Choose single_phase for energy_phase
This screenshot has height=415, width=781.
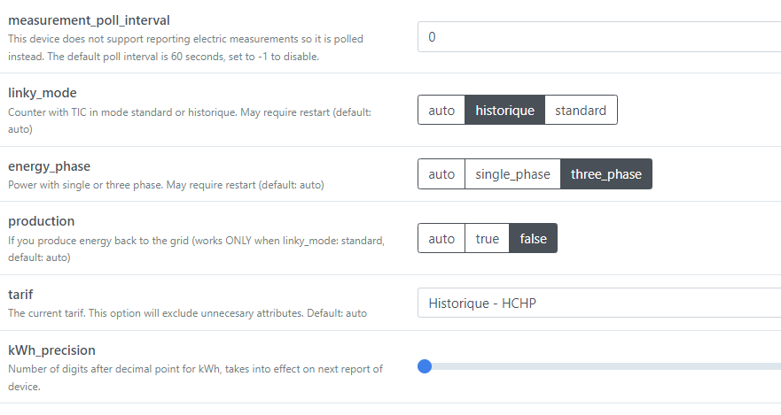512,174
